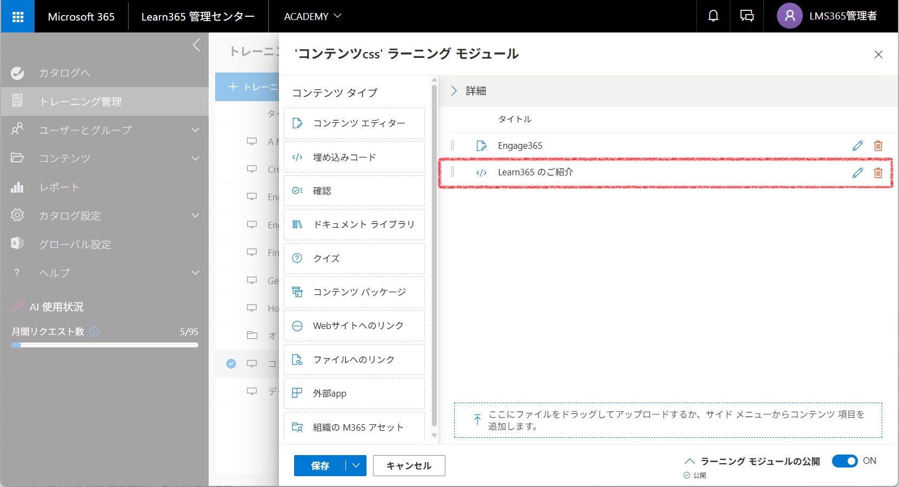This screenshot has height=487, width=899.
Task: Click the info icon next to 月間リクエスト数
Action: click(x=94, y=331)
